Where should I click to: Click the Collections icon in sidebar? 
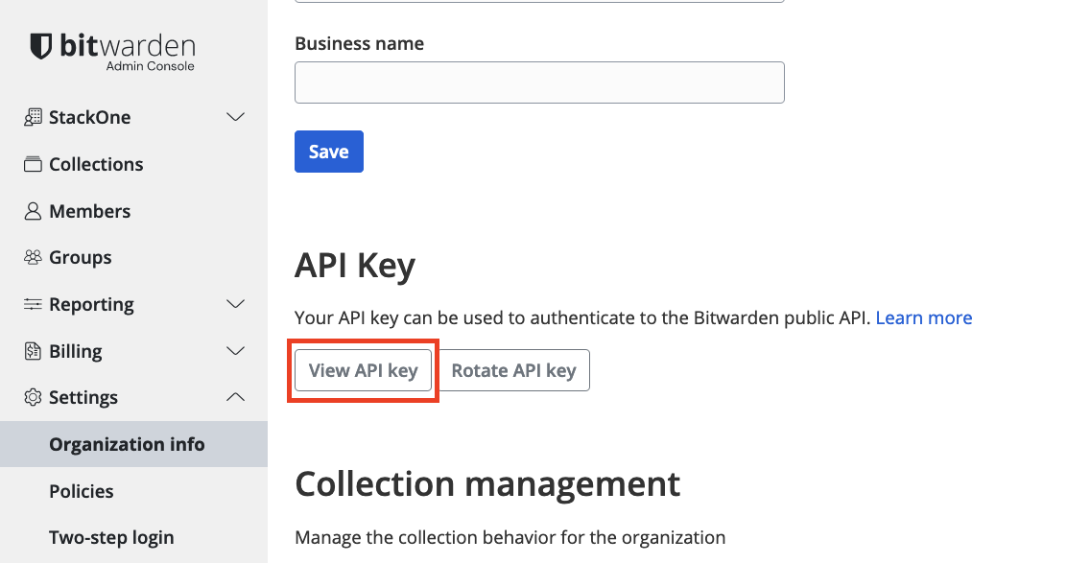pos(32,164)
